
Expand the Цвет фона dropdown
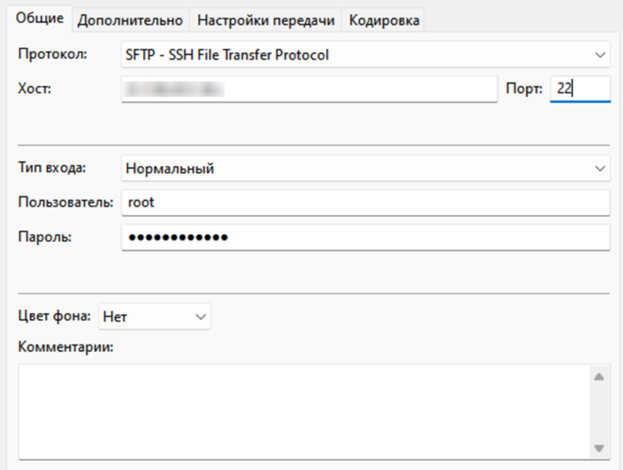coord(155,315)
